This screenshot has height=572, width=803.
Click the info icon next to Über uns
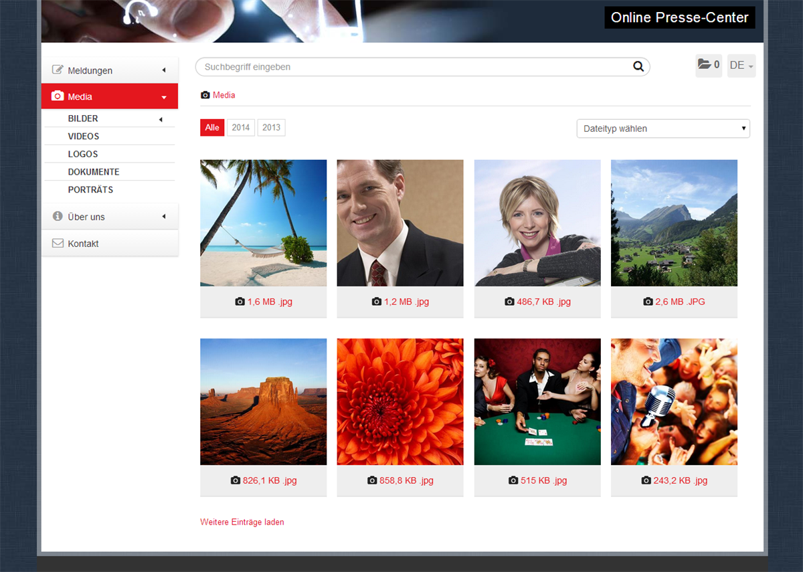(58, 217)
